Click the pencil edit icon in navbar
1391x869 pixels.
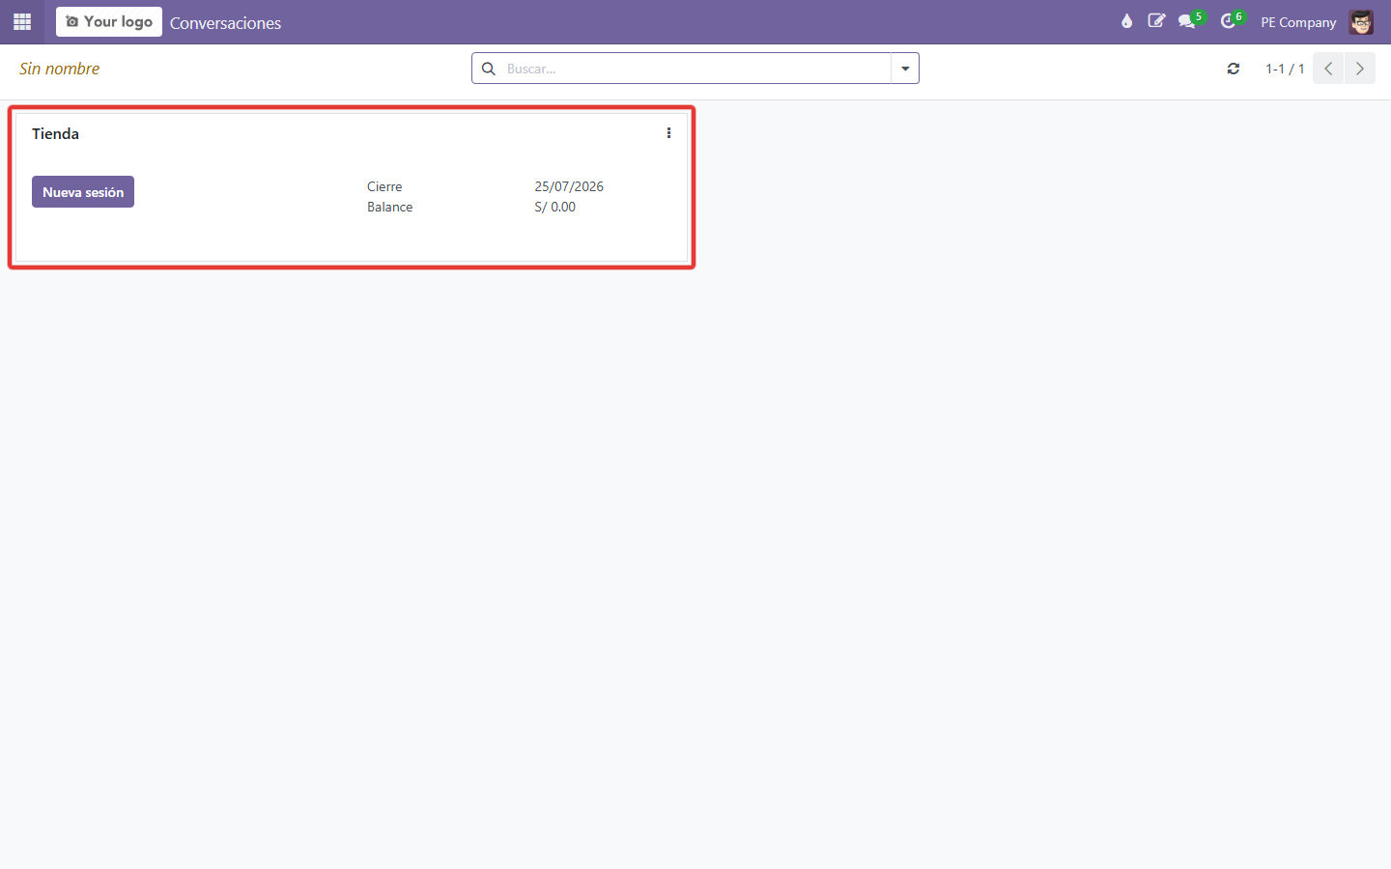tap(1156, 21)
